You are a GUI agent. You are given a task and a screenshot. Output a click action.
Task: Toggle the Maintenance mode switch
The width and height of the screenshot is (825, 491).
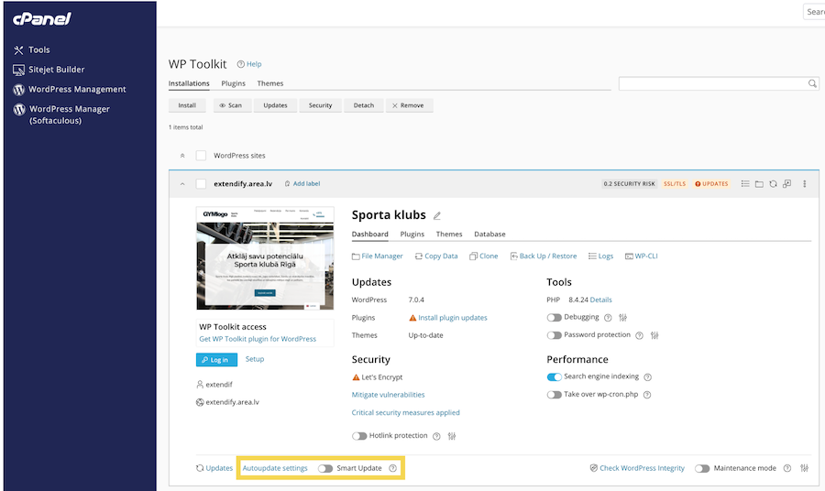pos(702,468)
